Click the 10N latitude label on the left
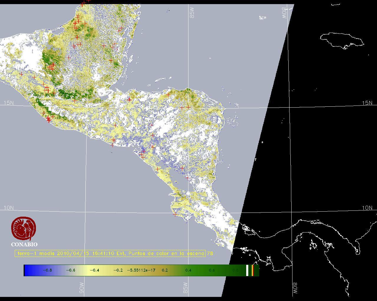The height and width of the screenshot is (301, 377). pos(9,208)
